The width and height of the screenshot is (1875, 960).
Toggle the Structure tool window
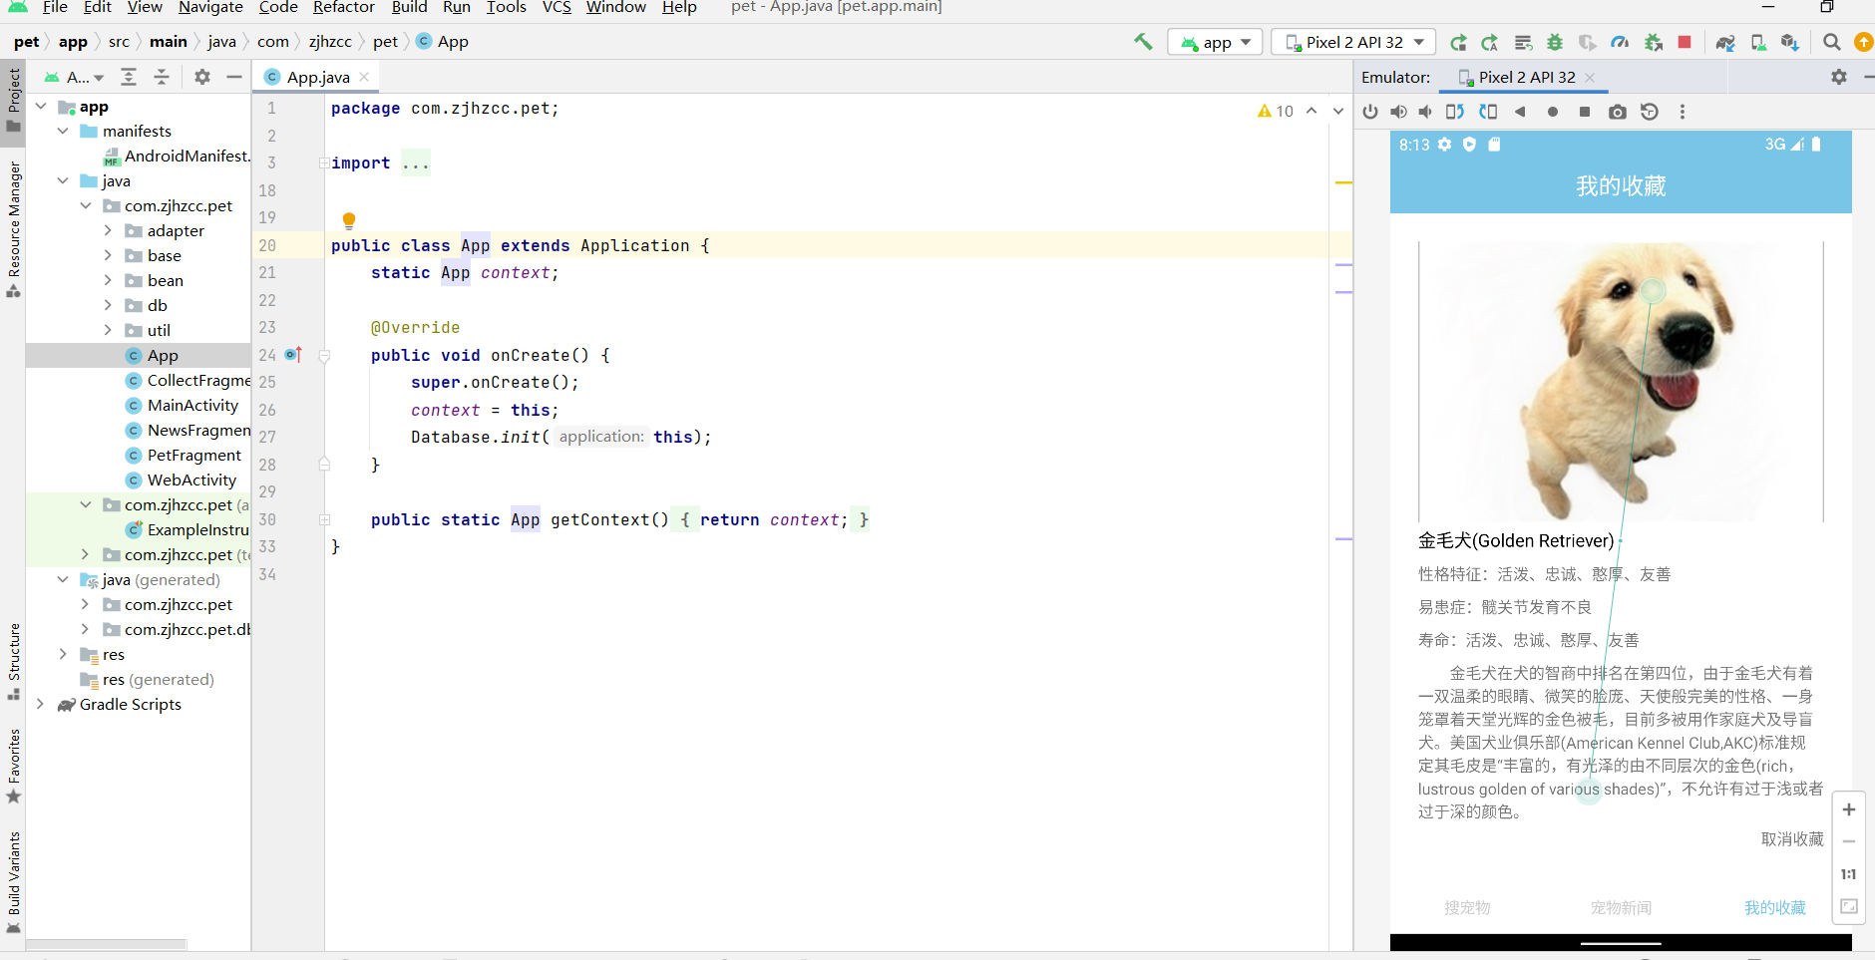(x=14, y=661)
